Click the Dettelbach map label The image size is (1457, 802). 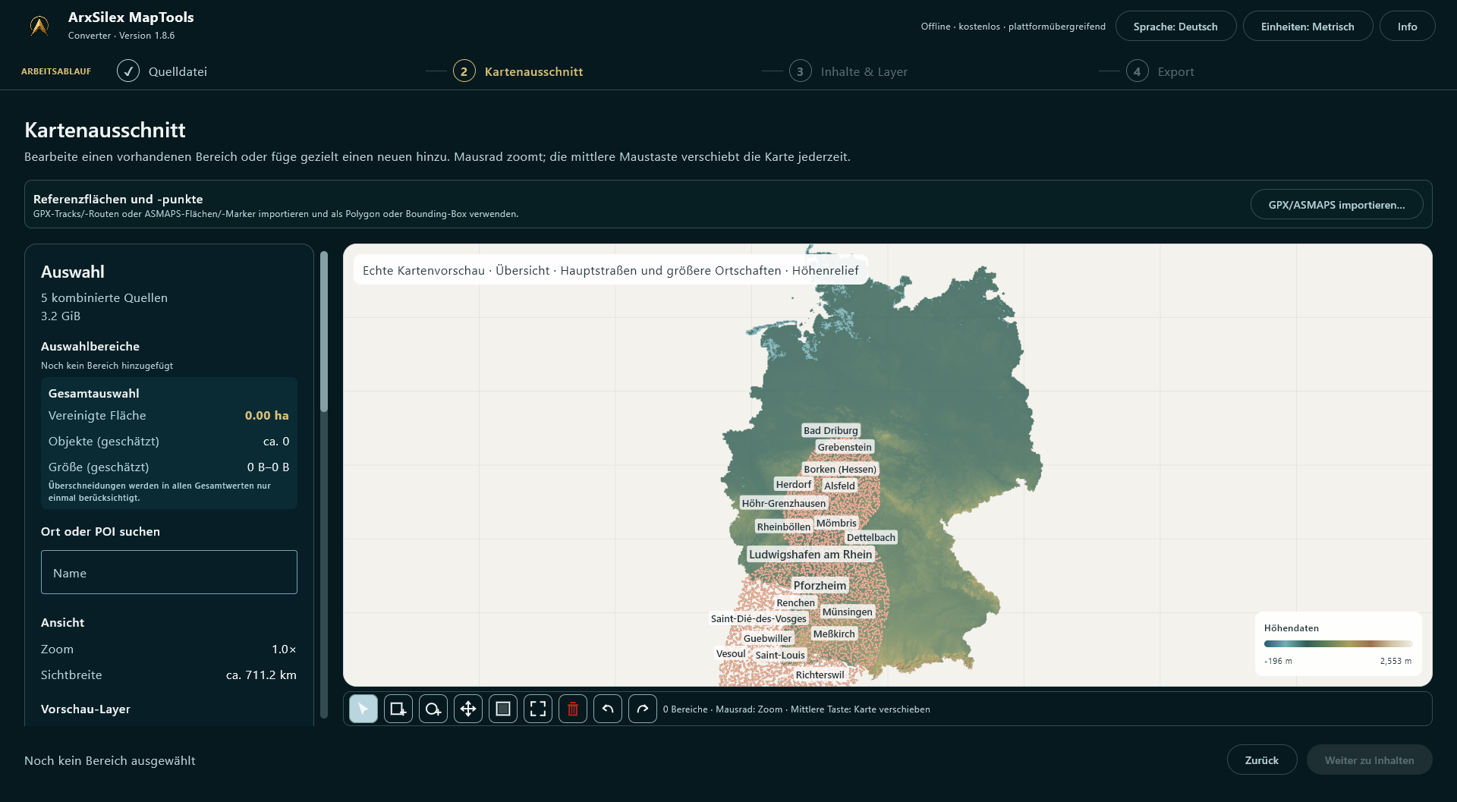(870, 537)
